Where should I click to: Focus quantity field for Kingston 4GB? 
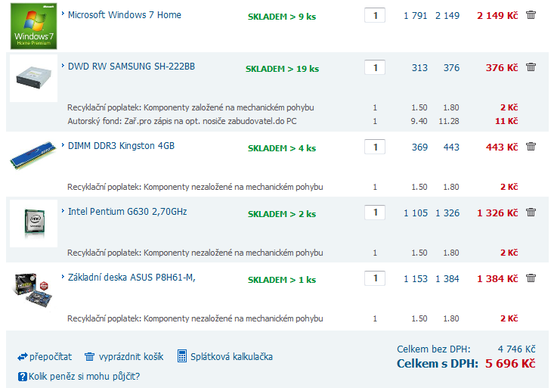click(x=375, y=147)
